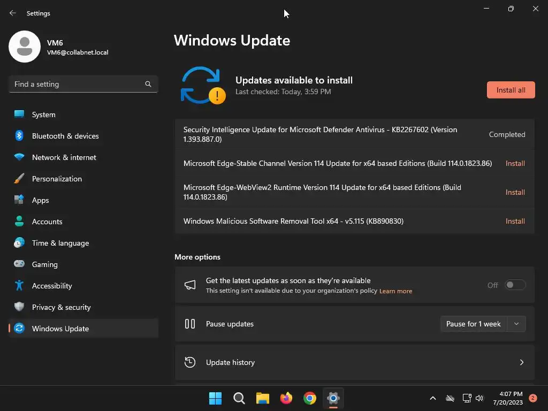
Task: Click the shield icon for Privacy & security
Action: pos(19,307)
